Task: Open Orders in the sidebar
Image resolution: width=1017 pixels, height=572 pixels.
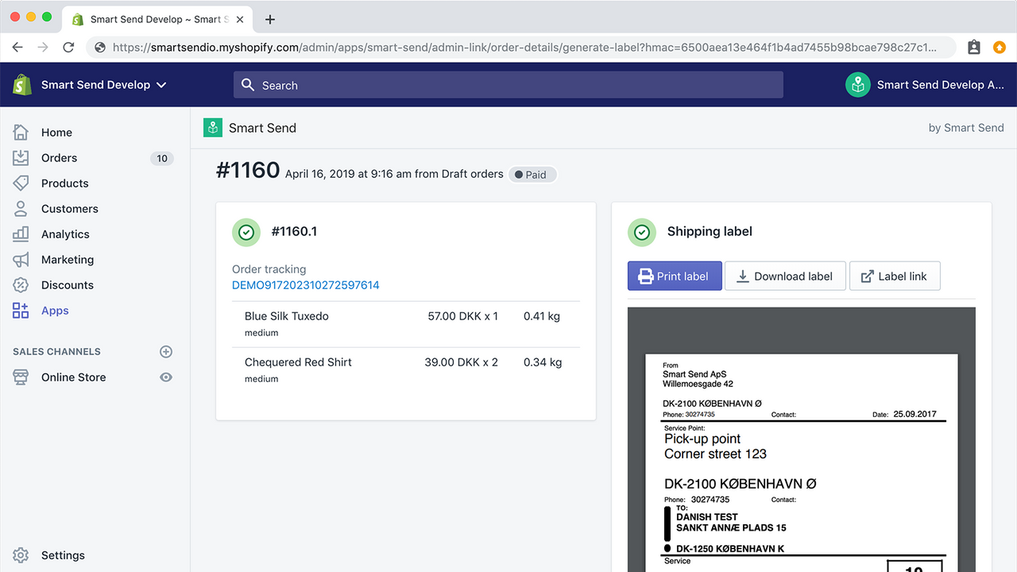Action: coord(59,158)
